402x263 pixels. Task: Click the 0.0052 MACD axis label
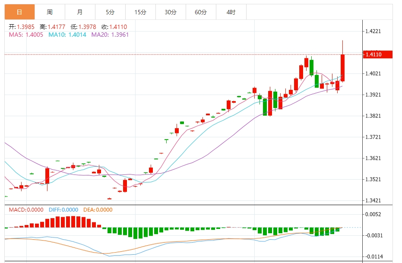373,215
